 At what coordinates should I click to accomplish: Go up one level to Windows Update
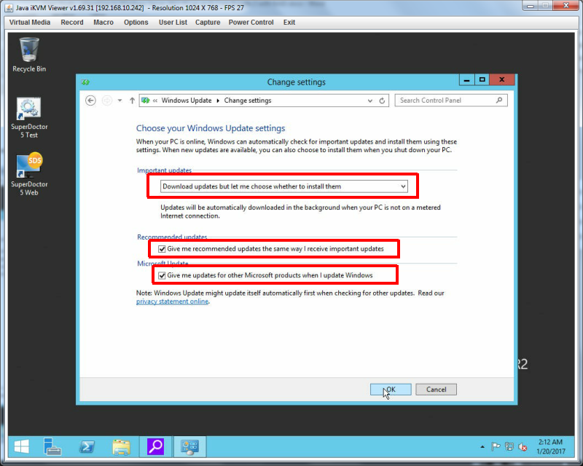[132, 100]
